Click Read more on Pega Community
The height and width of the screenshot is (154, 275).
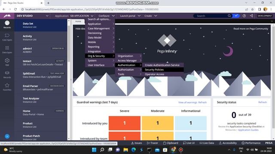click(251, 29)
